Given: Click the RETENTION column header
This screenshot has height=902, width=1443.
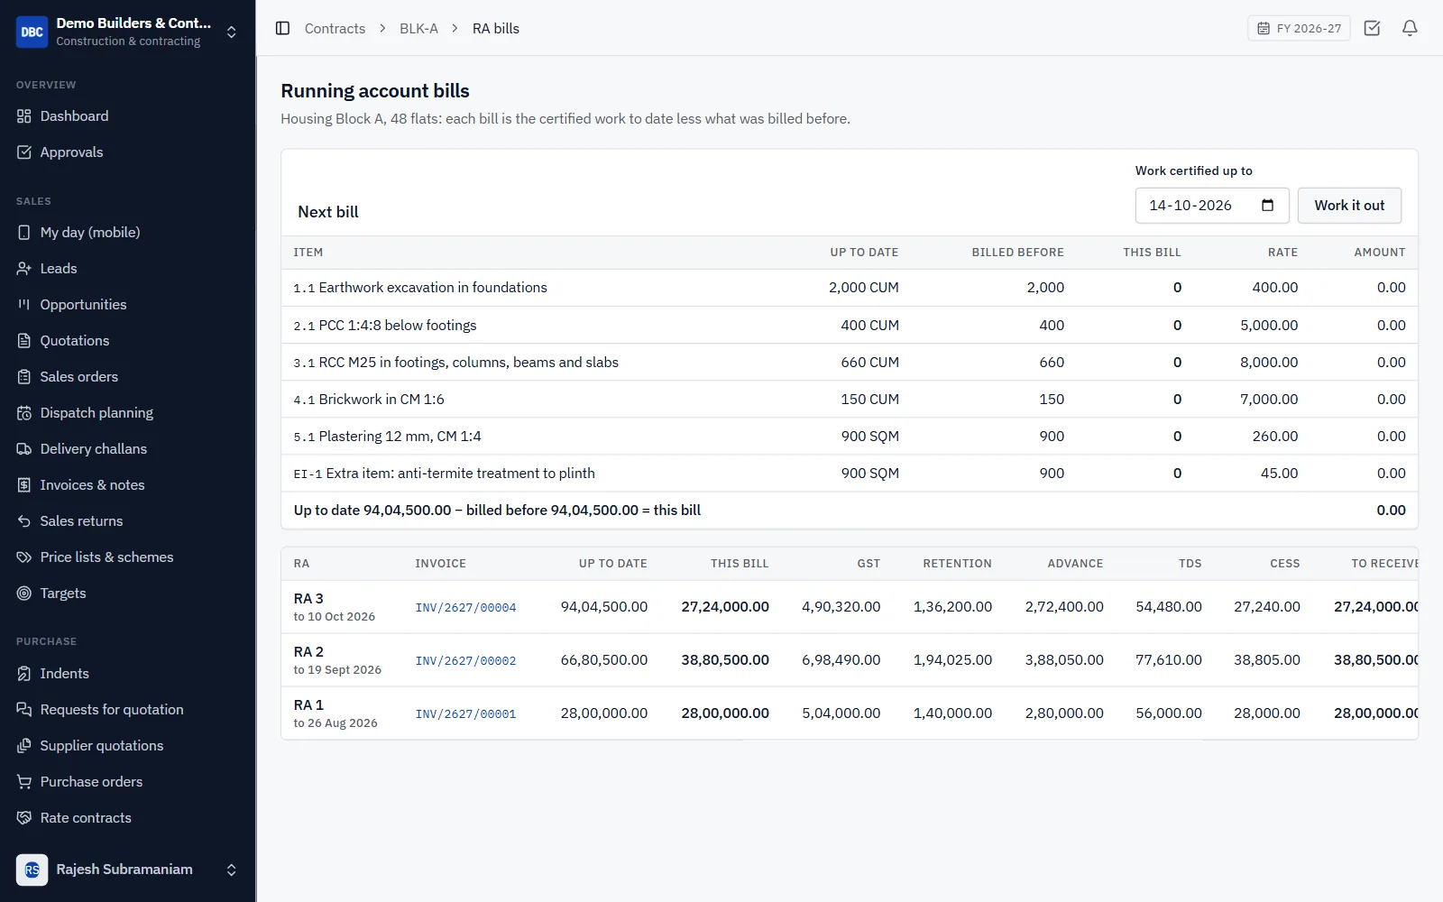Looking at the screenshot, I should (957, 564).
